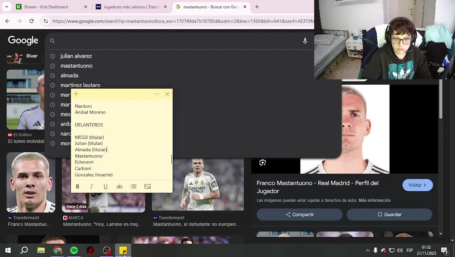Open the 'Franco Mastantuo...' Transfermarkt caption link
The image size is (455, 257).
point(29,224)
